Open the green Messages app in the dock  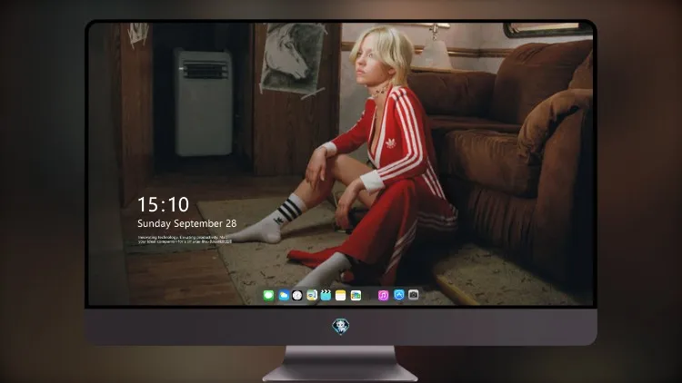click(268, 296)
